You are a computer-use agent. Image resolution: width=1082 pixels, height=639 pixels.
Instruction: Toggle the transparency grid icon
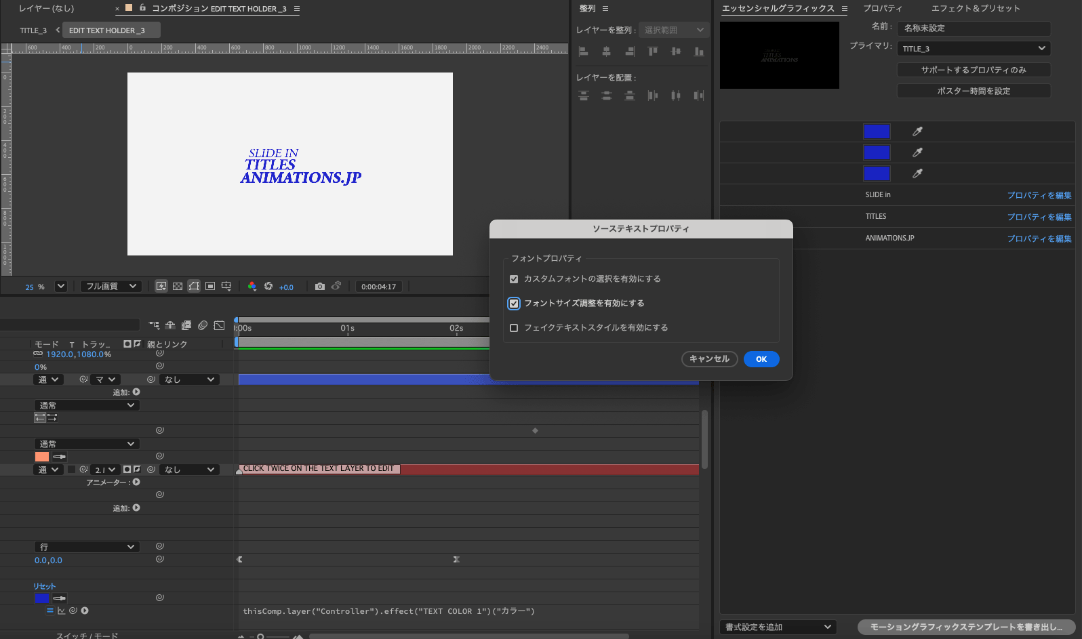(x=178, y=287)
